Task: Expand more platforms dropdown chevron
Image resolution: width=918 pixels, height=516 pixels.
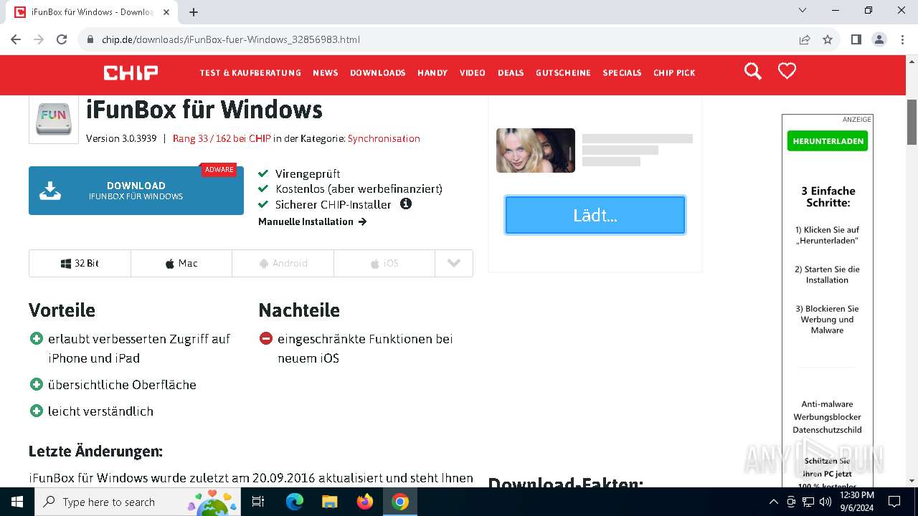Action: tap(453, 263)
